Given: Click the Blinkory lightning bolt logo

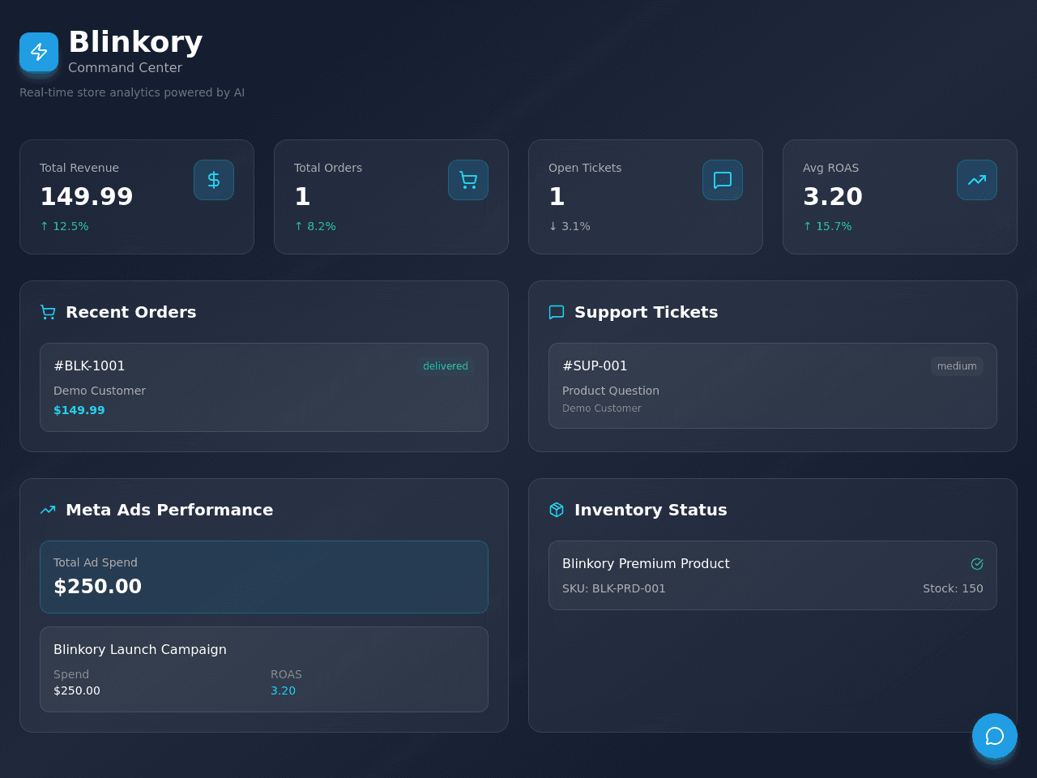Looking at the screenshot, I should pos(39,52).
